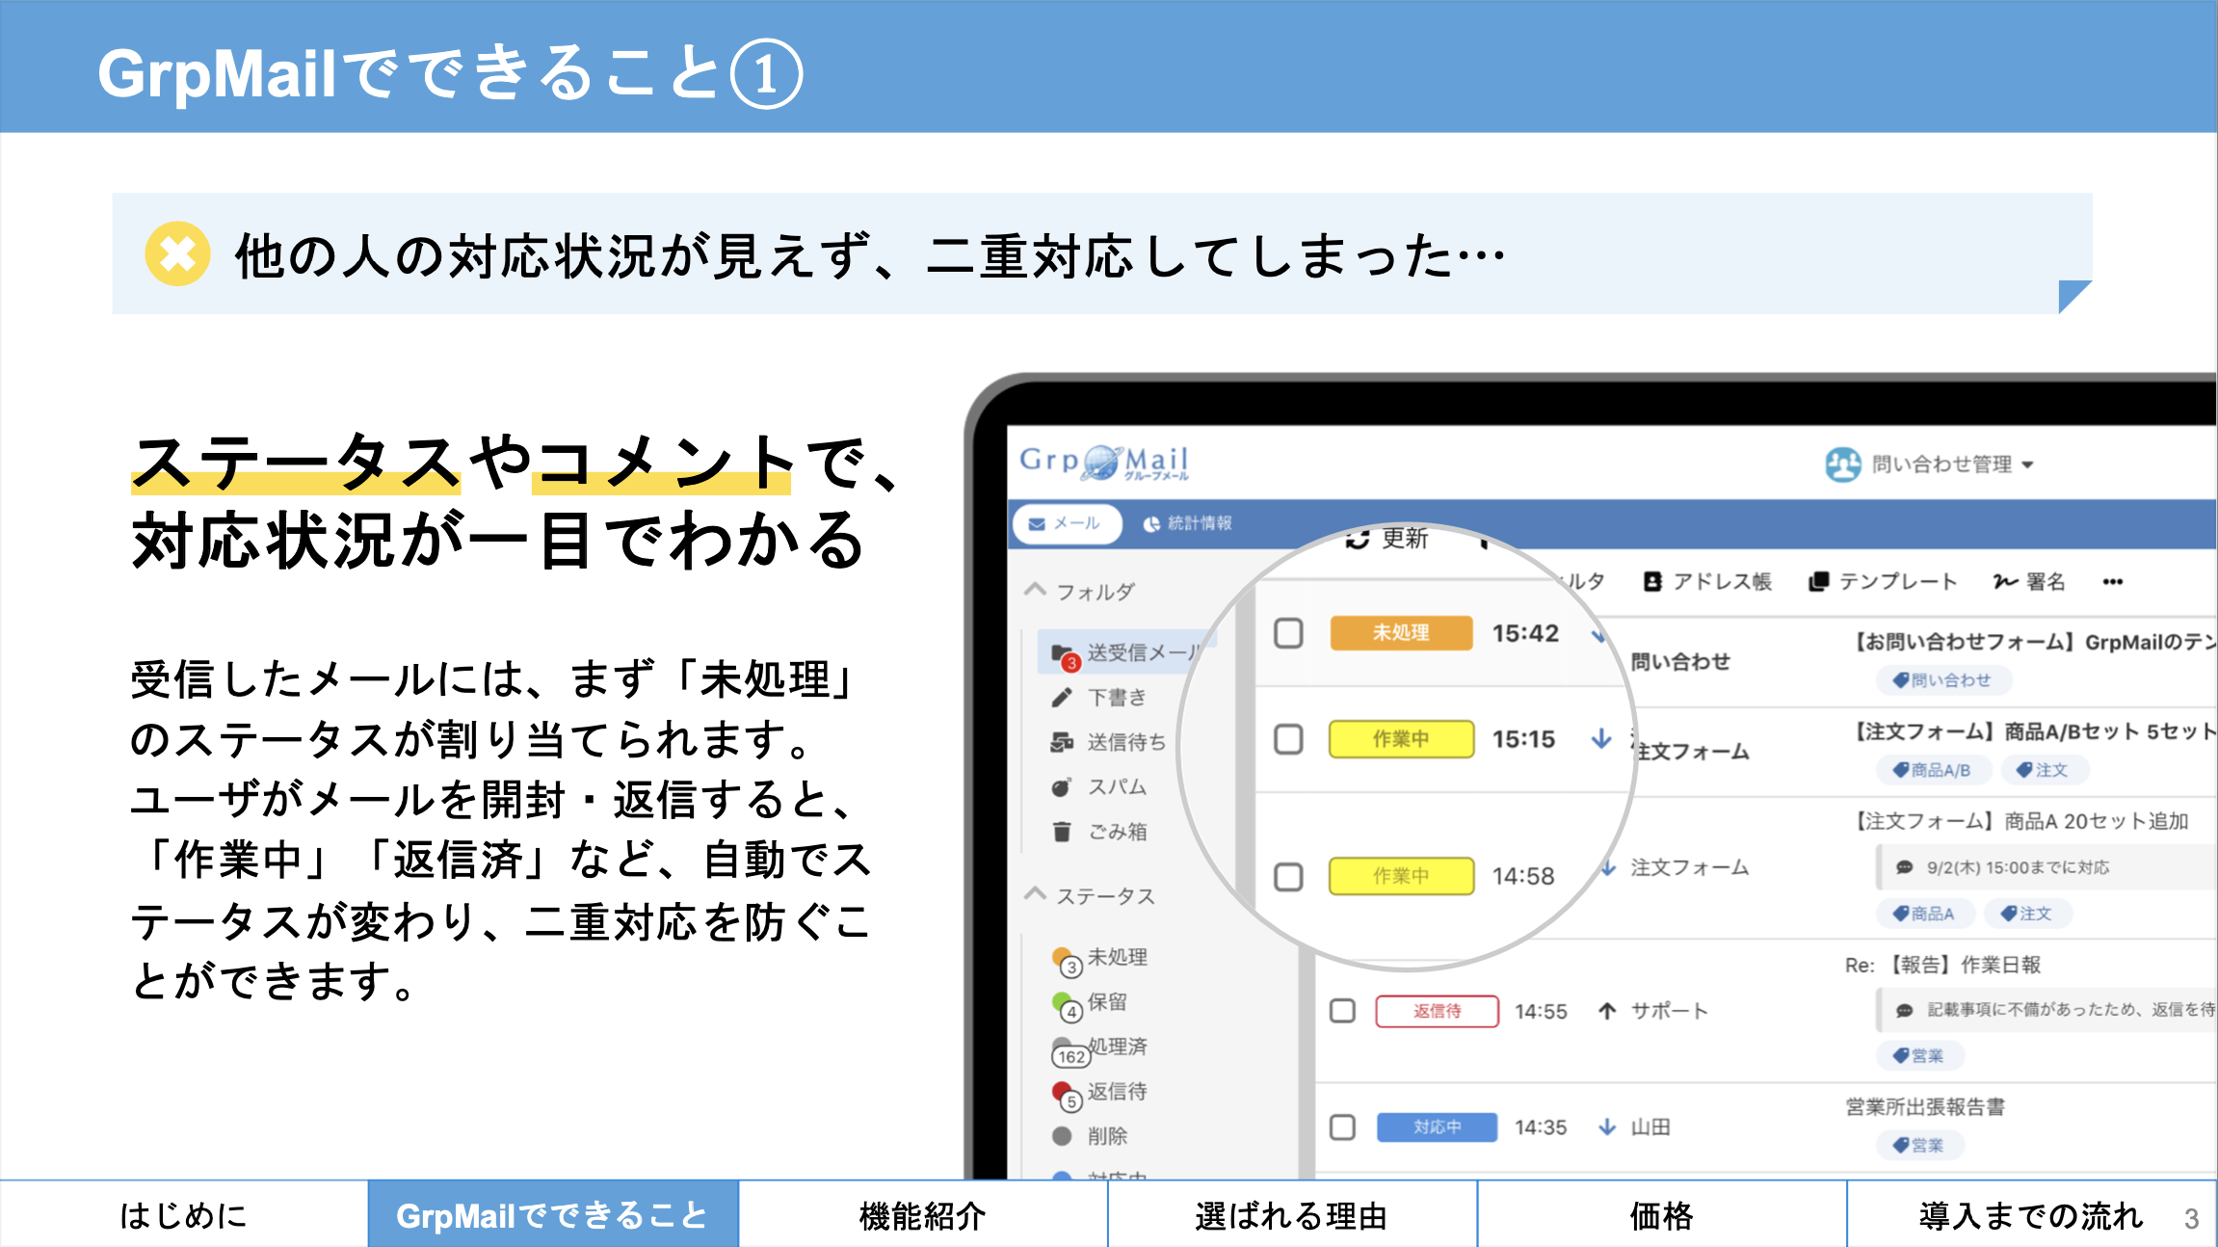Click the sender name サポート
Viewport: 2218px width, 1247px height.
click(x=1670, y=1011)
